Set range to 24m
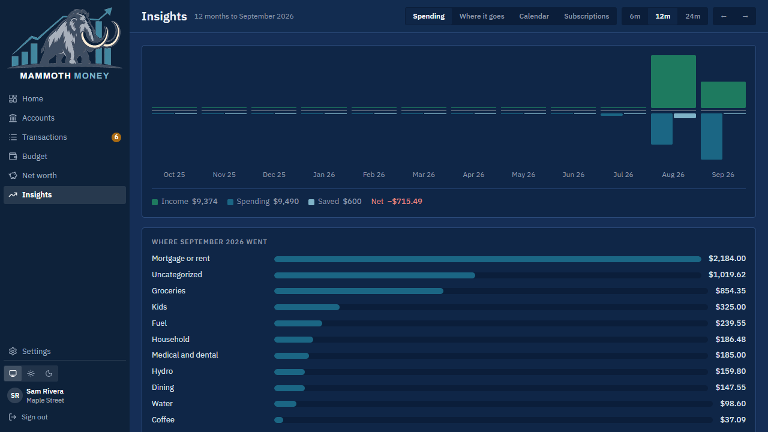768x432 pixels. click(x=693, y=16)
